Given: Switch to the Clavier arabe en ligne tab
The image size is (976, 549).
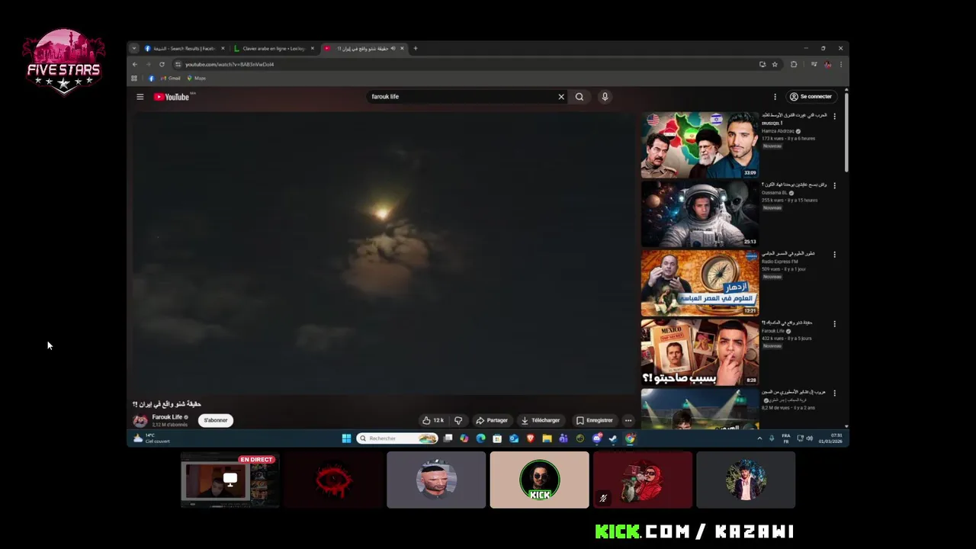Looking at the screenshot, I should pyautogui.click(x=272, y=48).
